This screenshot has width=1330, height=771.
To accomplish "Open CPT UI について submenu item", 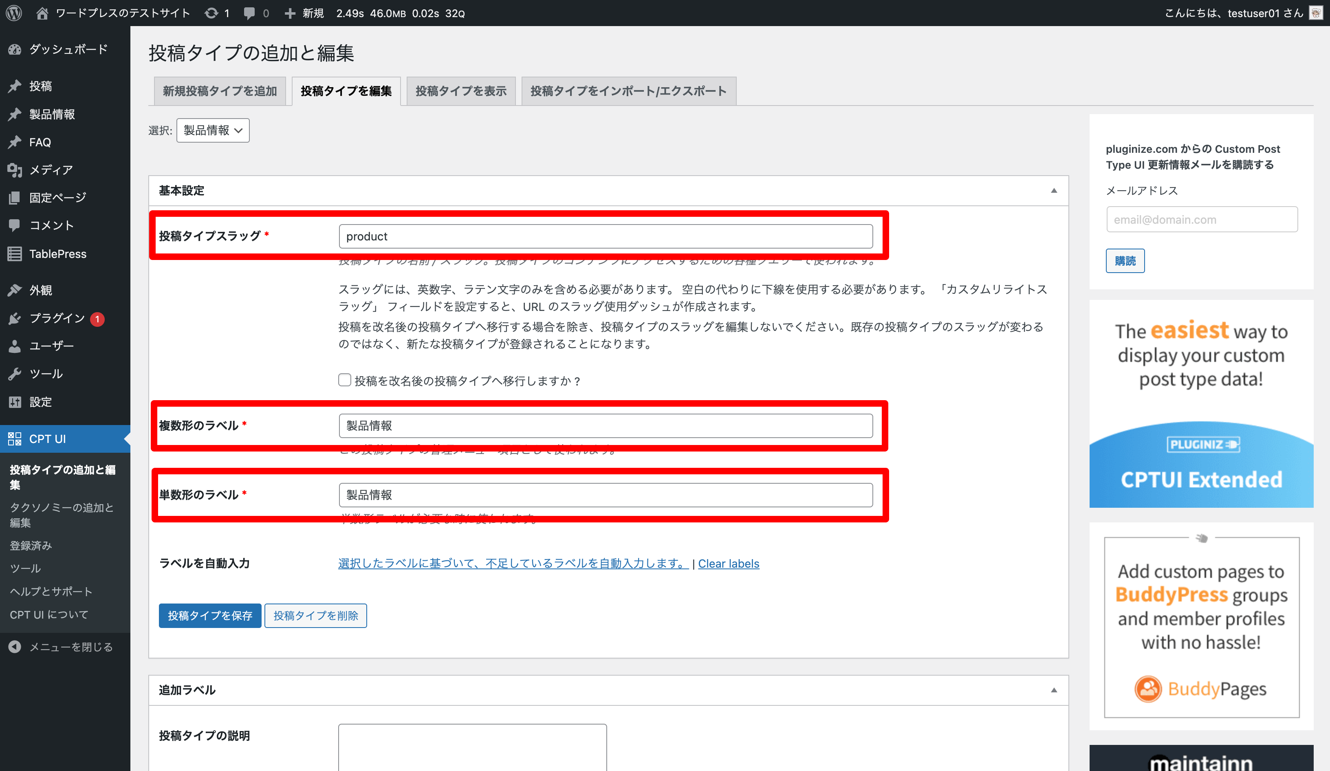I will coord(48,615).
